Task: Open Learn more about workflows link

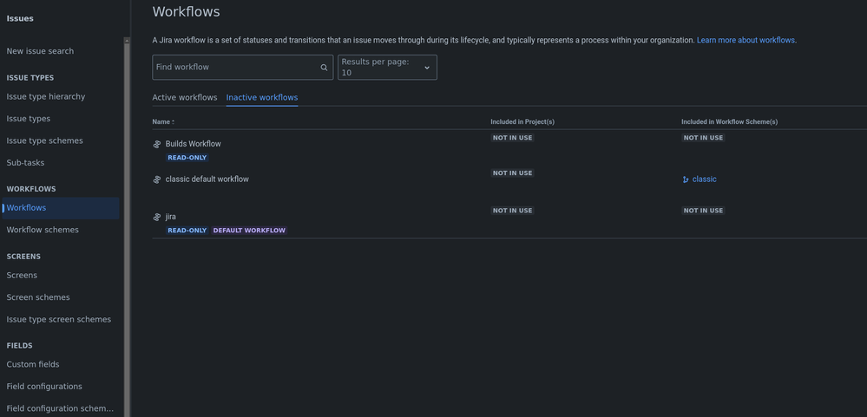Action: 745,41
